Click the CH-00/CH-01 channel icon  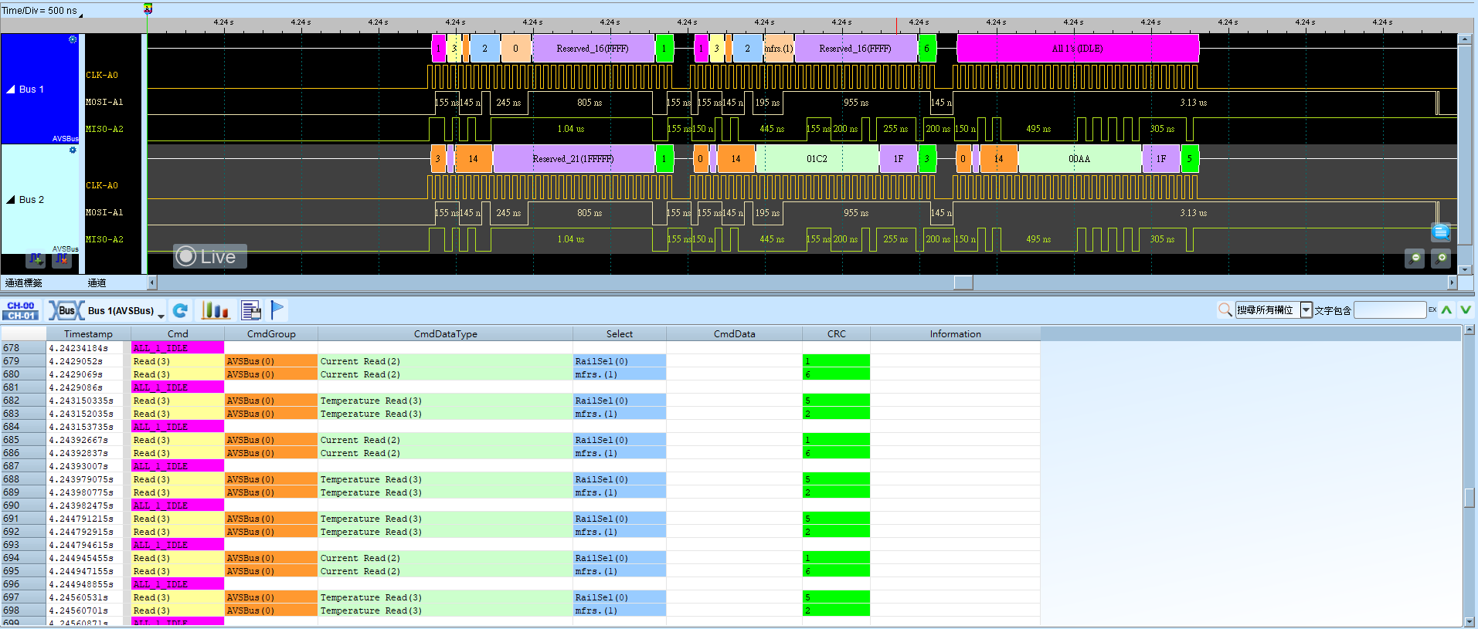pyautogui.click(x=21, y=311)
